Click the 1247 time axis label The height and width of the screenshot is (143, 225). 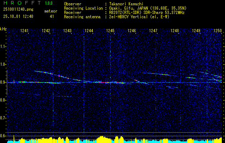click(153, 31)
